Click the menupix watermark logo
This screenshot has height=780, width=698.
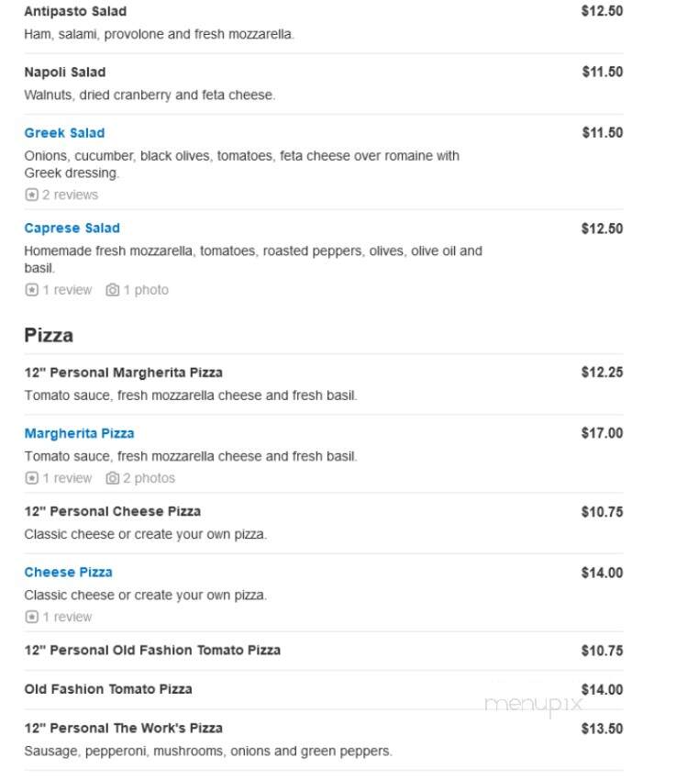(x=534, y=705)
